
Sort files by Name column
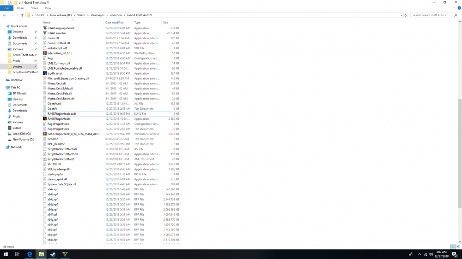(72, 22)
